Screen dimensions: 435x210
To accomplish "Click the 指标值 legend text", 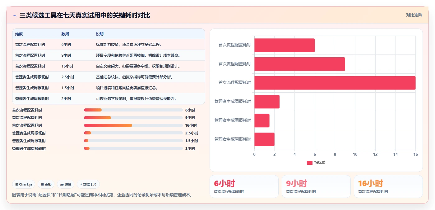I will point(320,163).
